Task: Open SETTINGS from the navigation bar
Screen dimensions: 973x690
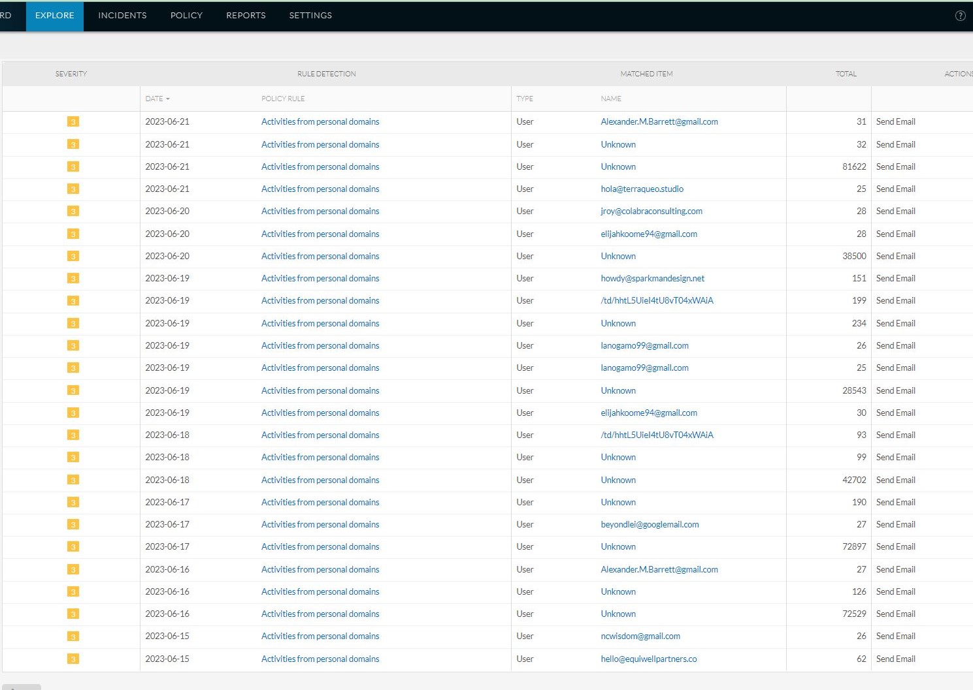Action: coord(310,15)
